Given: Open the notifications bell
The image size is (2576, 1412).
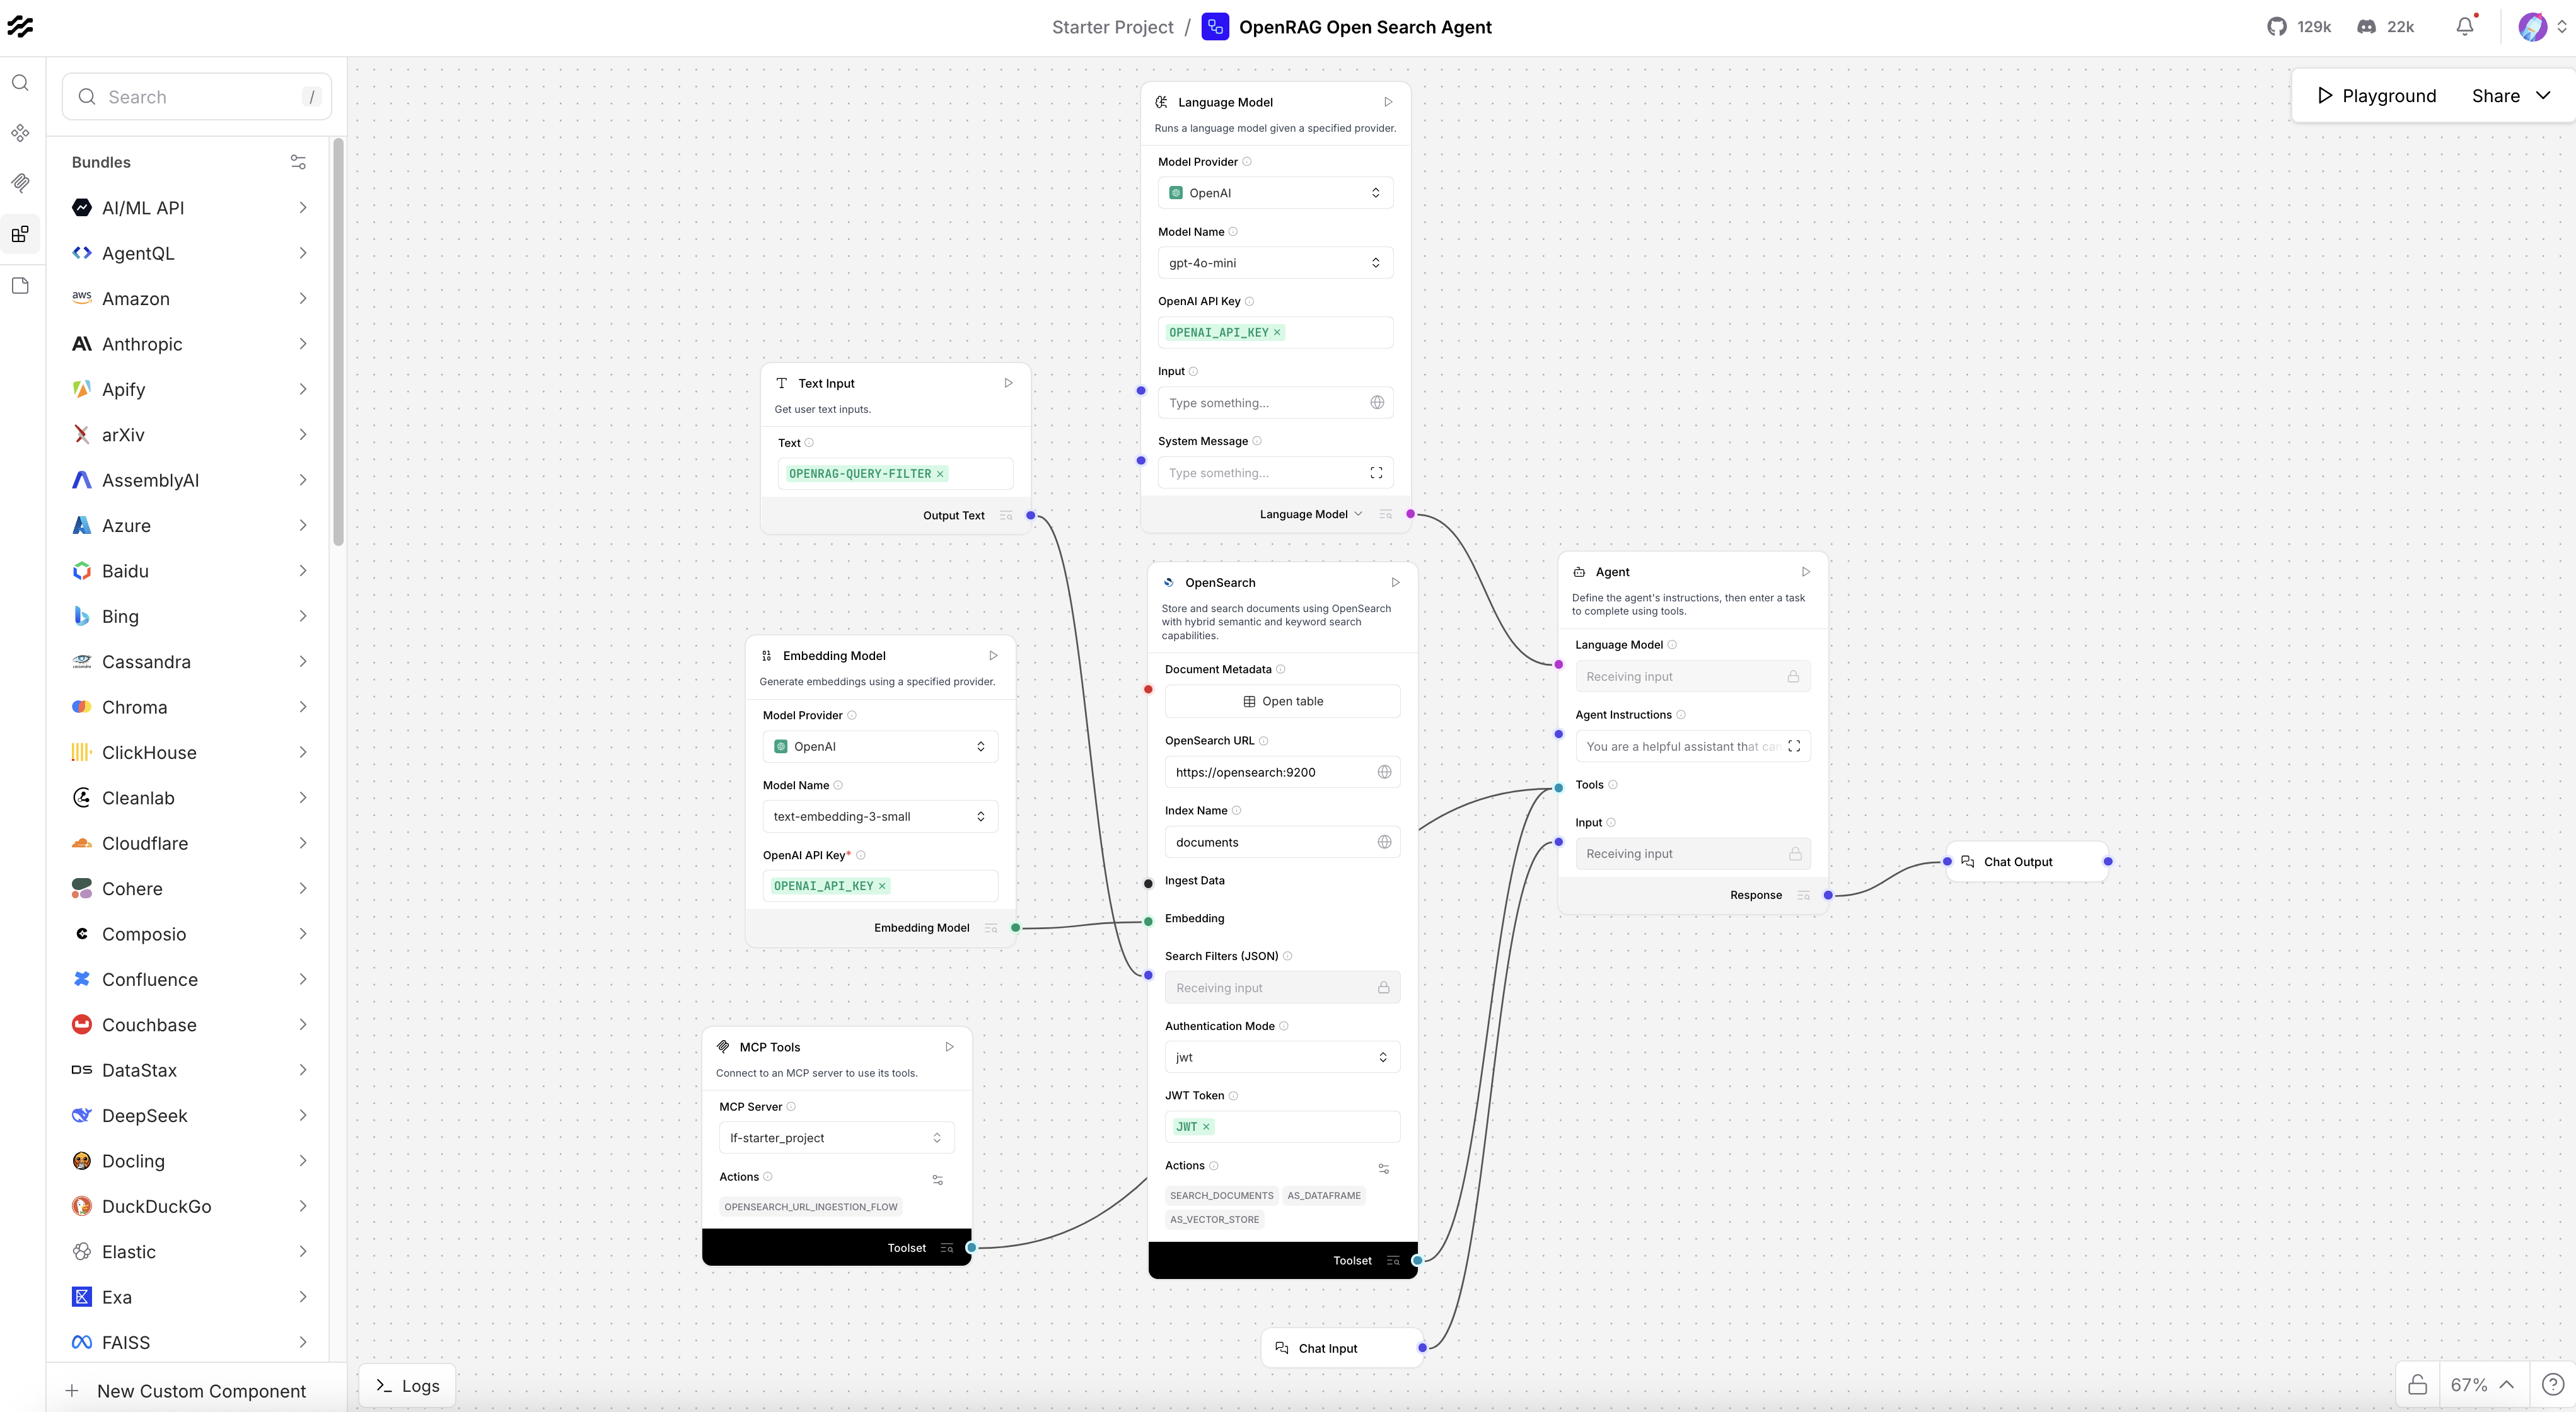Looking at the screenshot, I should pyautogui.click(x=2464, y=27).
